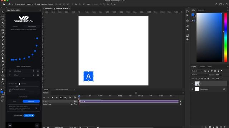Screen dimensions: 229x128
Task: Enable the Intro Keys option
Action: [x=18, y=116]
